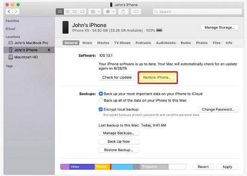The image size is (247, 176).
Task: Click Last backup Today, 9:41 AM text
Action: tap(133, 125)
